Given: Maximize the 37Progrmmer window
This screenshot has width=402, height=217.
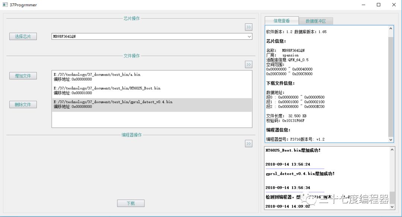Looking at the screenshot, I should [x=379, y=5].
